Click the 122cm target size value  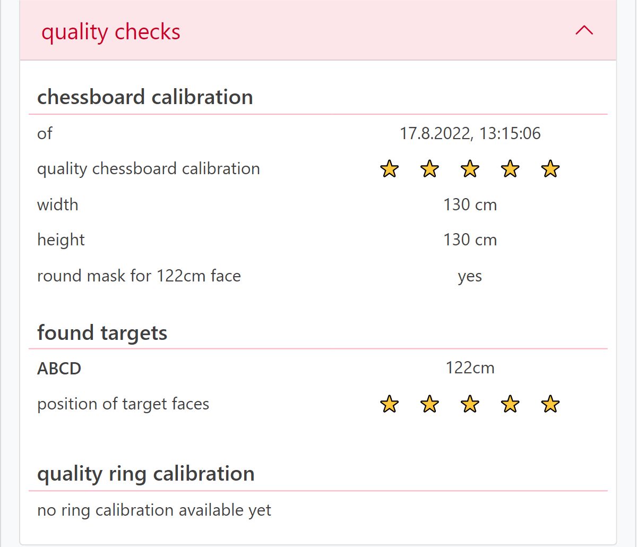(470, 368)
